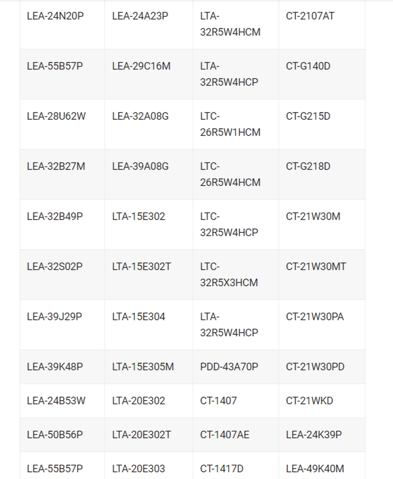Click the LTA-15E305M model entry
Image resolution: width=393 pixels, height=479 pixels.
[143, 367]
